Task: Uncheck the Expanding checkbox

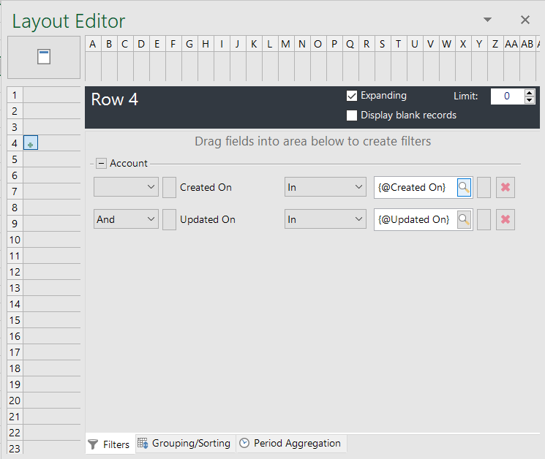Action: (352, 96)
